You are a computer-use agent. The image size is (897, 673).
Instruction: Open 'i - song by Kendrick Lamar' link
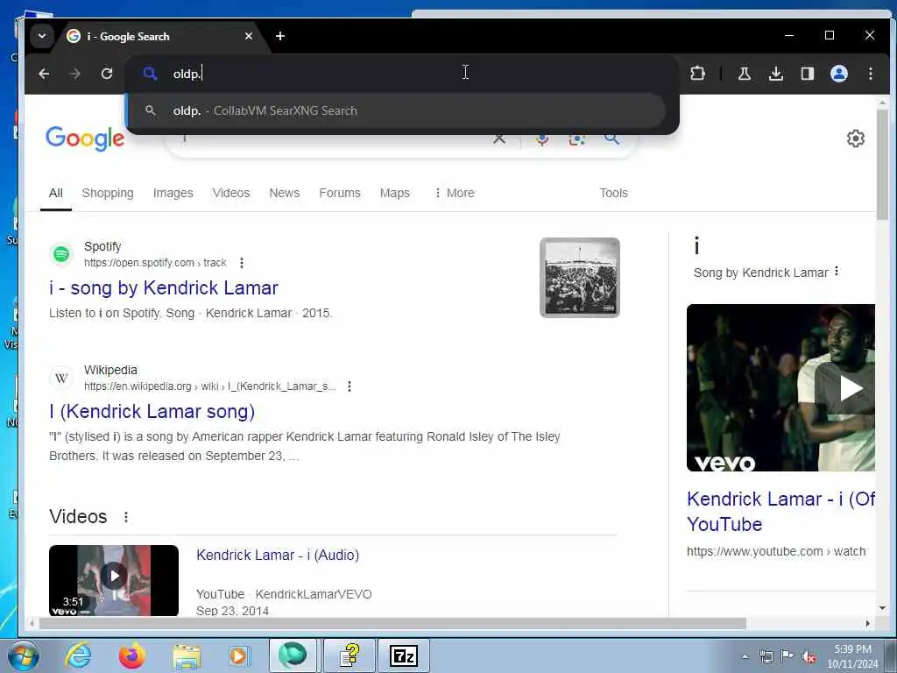[164, 287]
